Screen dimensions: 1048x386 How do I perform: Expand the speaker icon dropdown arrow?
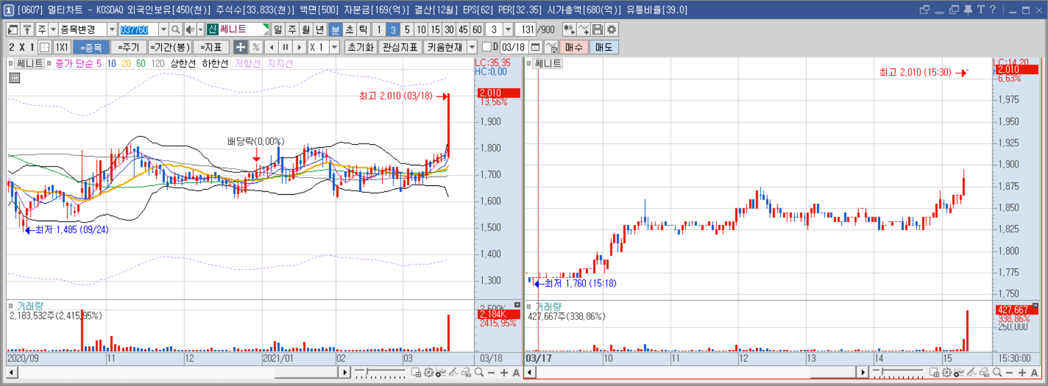(200, 29)
